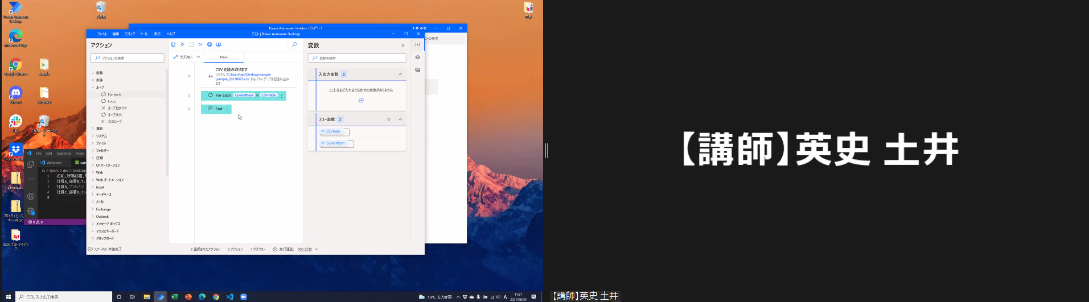Collapse the フロー変数 section
The image size is (1089, 302).
coord(400,119)
